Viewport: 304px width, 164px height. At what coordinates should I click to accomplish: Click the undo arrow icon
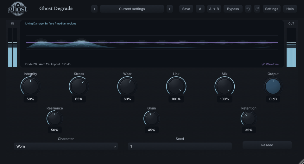(248, 9)
